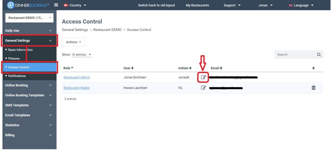
Task: Switch back to old layout
Action: point(156,5)
